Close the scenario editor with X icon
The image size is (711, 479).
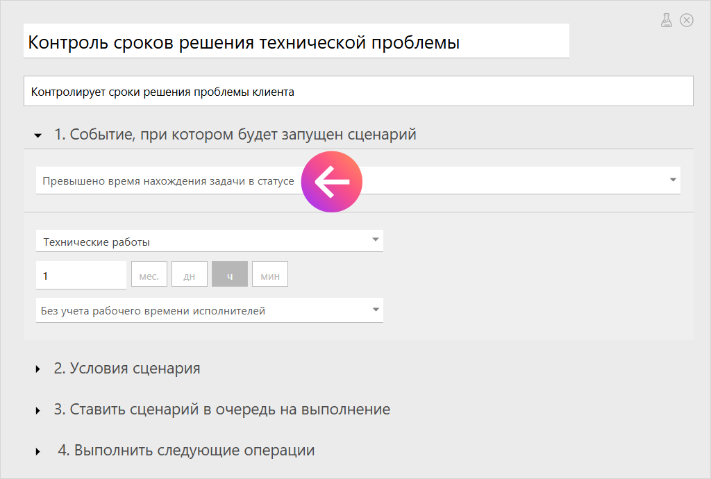[x=687, y=20]
